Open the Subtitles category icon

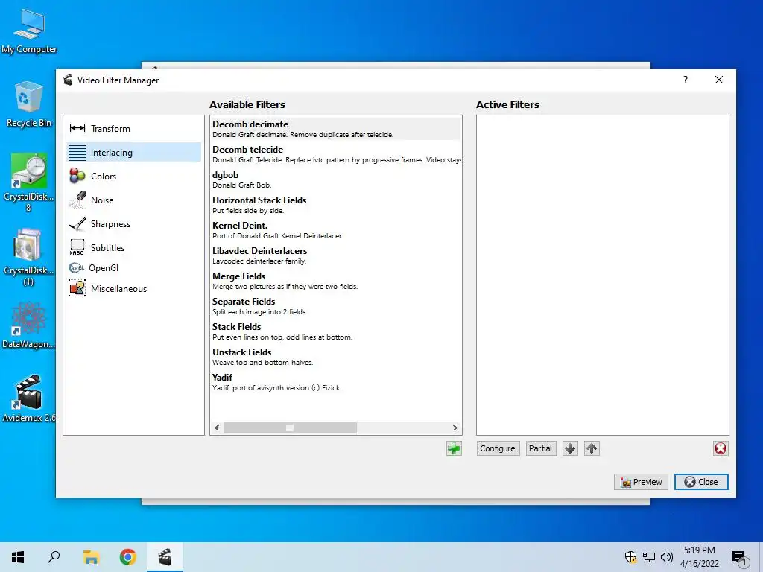coord(77,247)
